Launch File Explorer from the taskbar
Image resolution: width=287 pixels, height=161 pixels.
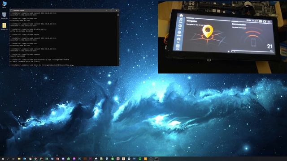click(x=19, y=159)
